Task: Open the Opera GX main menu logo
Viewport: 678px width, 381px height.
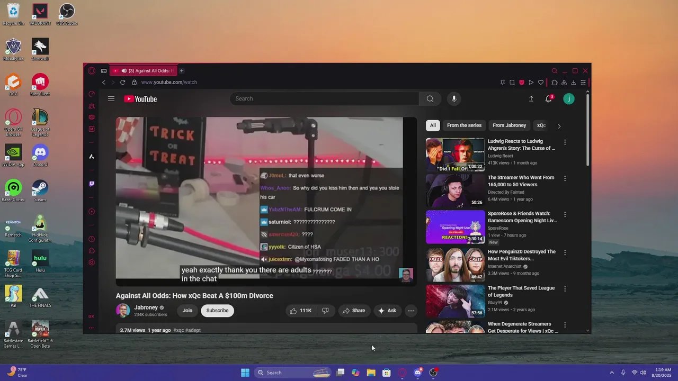Action: coord(92,70)
